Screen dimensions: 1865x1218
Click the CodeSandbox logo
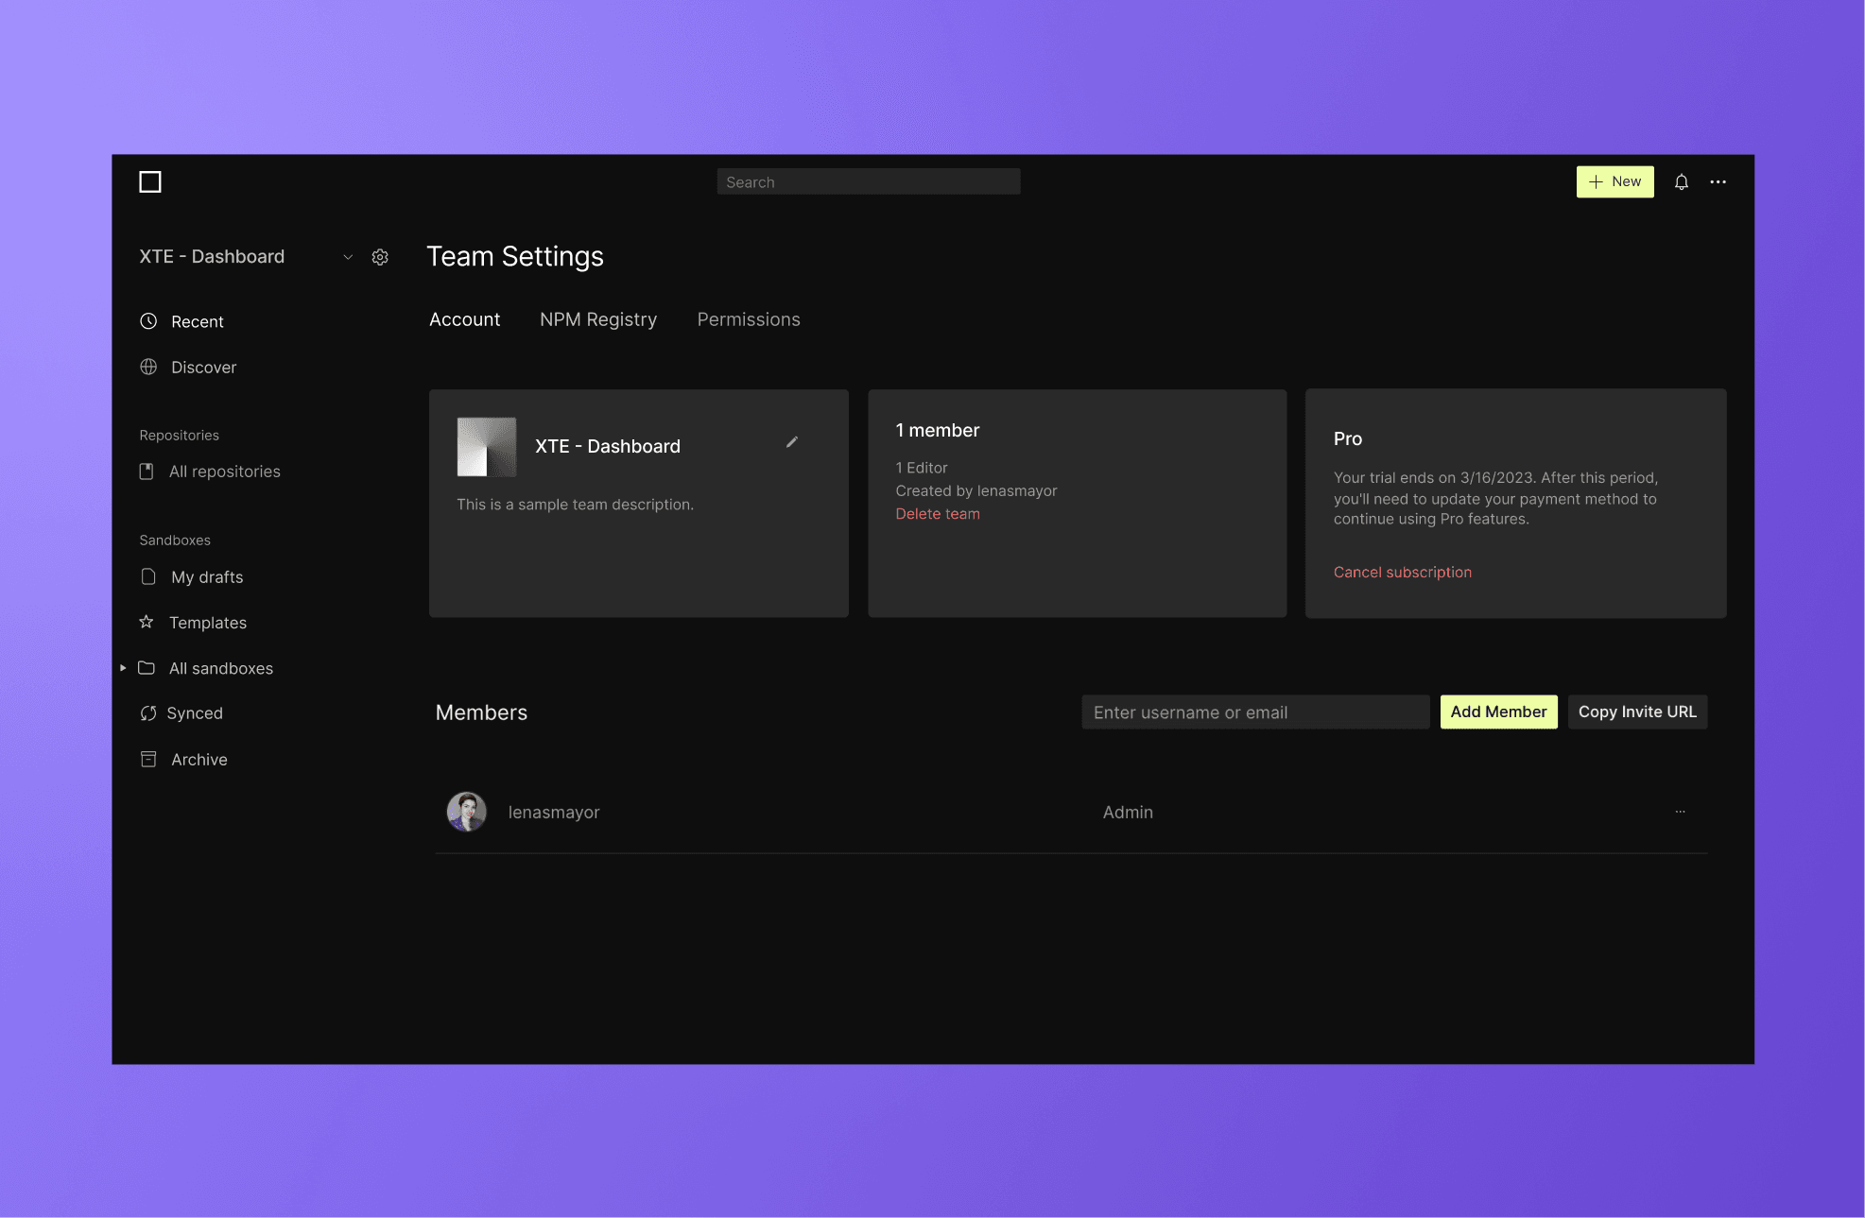(x=149, y=181)
